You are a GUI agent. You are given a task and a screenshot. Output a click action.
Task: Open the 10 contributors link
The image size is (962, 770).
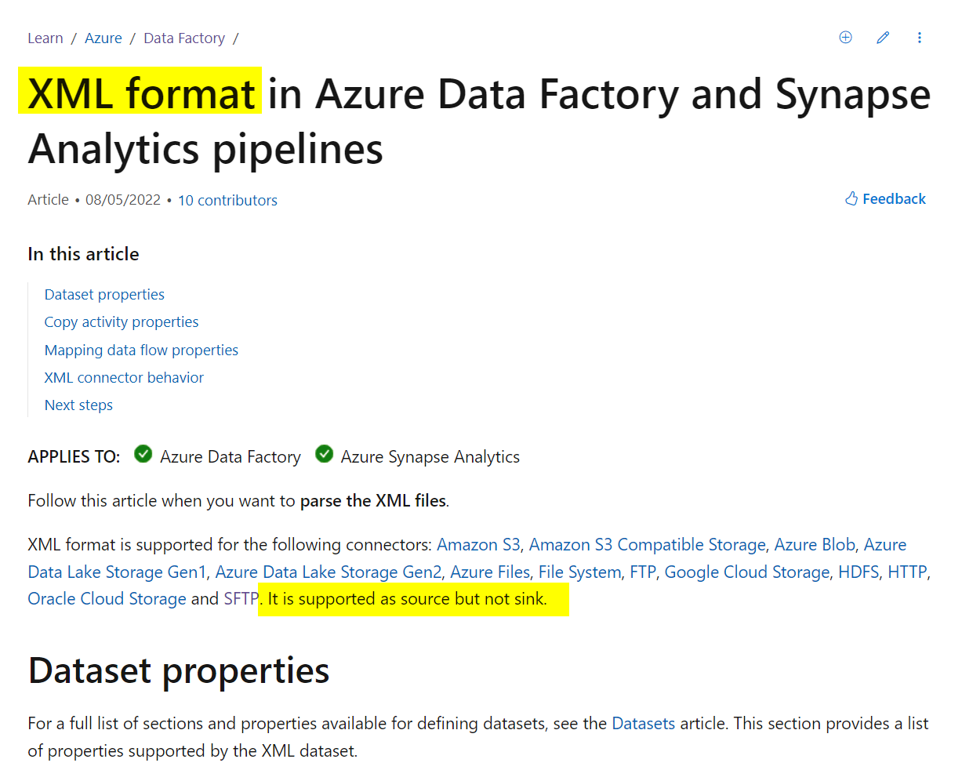click(227, 200)
